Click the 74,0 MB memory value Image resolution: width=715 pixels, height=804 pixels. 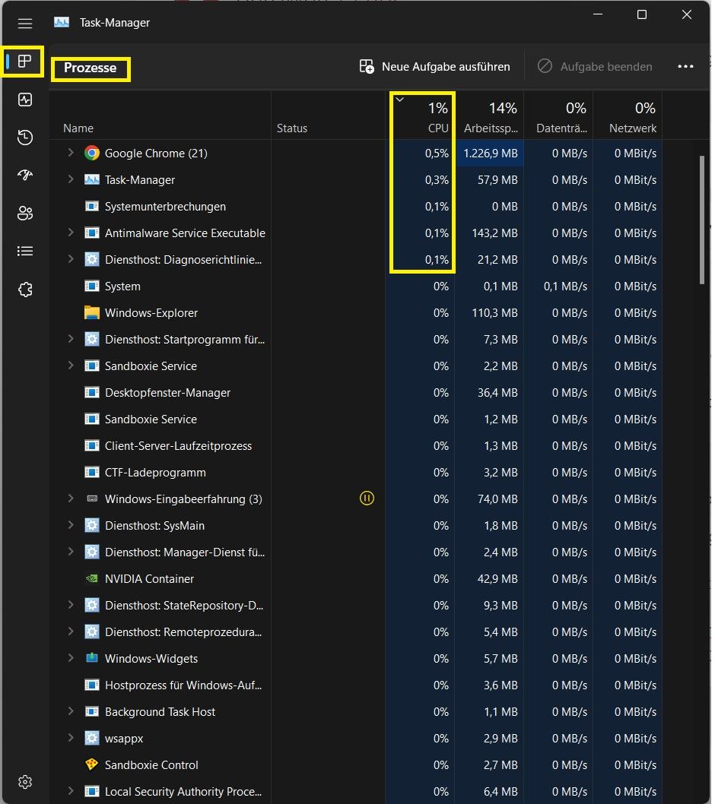pyautogui.click(x=497, y=499)
